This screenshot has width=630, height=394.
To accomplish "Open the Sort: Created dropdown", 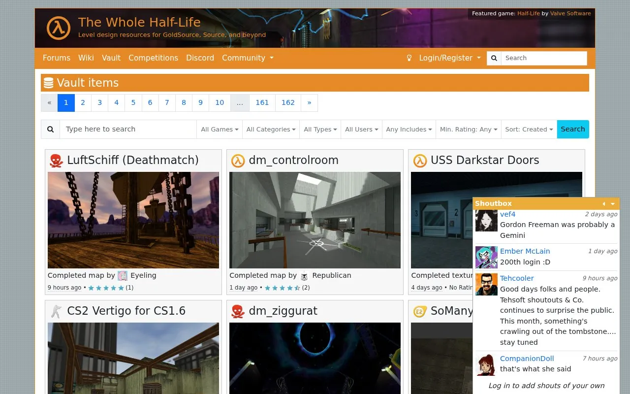I will coord(529,130).
